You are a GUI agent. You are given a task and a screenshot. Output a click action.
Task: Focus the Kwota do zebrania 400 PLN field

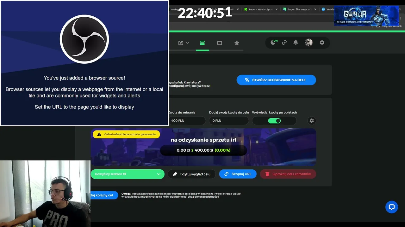pos(187,120)
